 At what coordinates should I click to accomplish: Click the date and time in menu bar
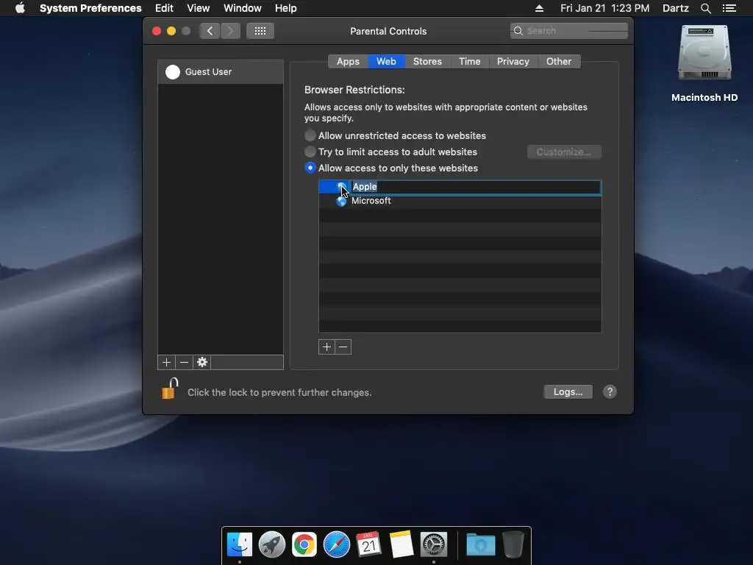604,8
